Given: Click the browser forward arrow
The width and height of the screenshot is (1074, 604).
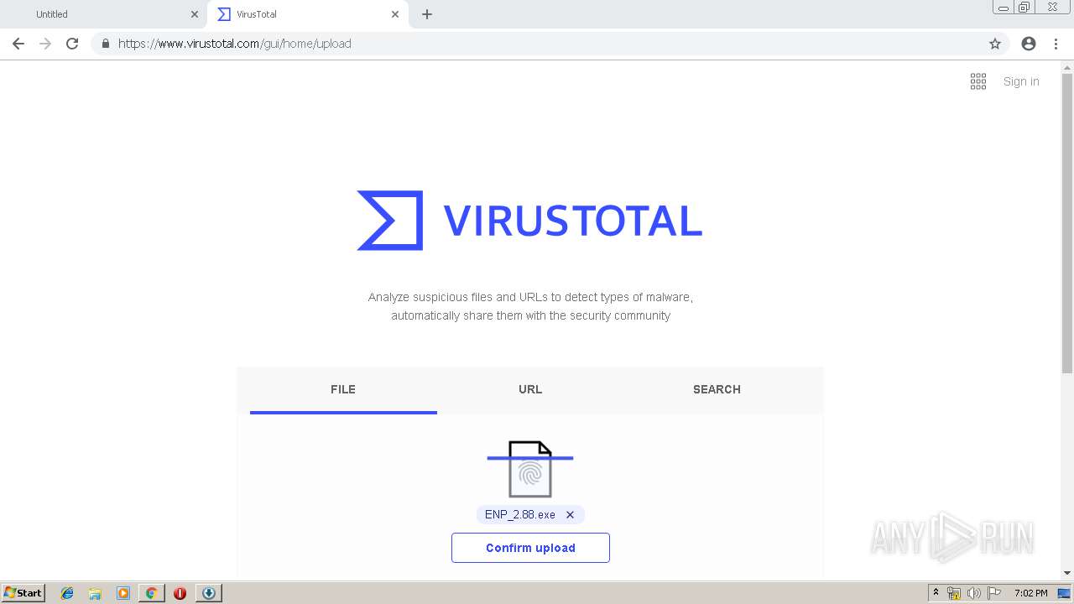Looking at the screenshot, I should [x=45, y=44].
